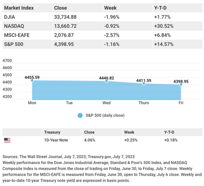This screenshot has width=204, height=186.
Task: Click the NASDAQ +30.52% Y-T-D value
Action: pos(164,26)
